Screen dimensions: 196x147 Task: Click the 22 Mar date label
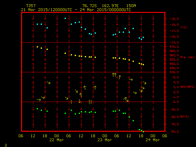coord(57,140)
